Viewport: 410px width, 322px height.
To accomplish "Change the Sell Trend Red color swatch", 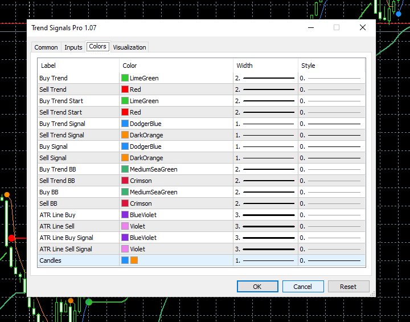I will tap(125, 89).
